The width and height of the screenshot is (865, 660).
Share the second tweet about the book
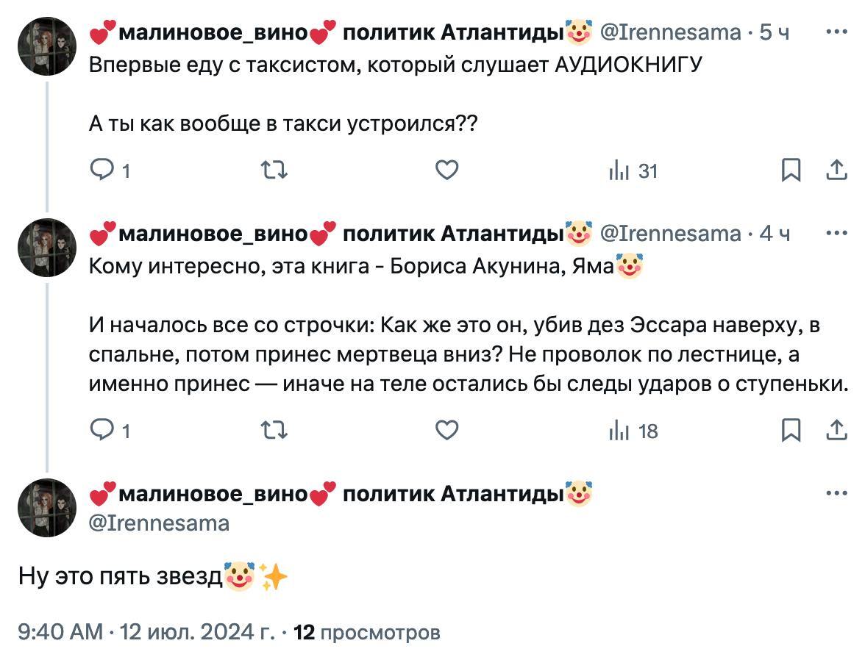pos(836,431)
